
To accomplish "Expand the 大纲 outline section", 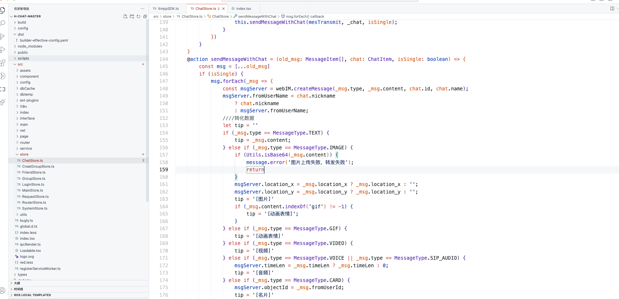I will (x=79, y=283).
